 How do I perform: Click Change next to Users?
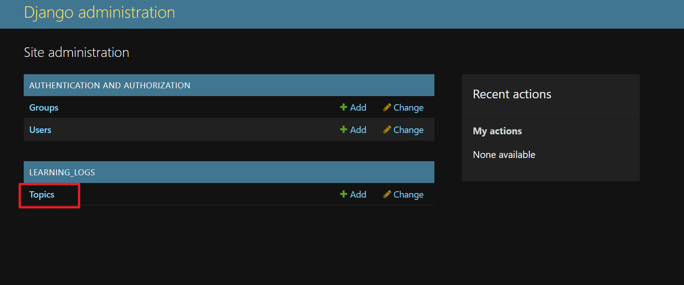tap(408, 129)
